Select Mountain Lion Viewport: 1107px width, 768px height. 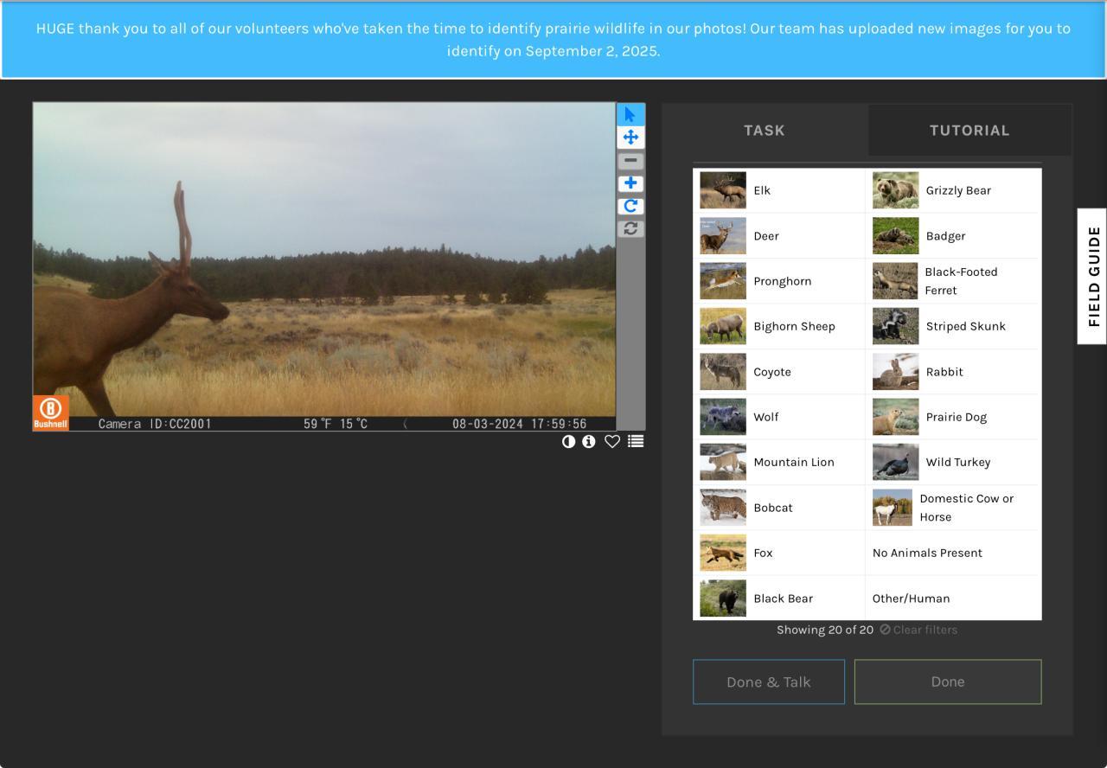tap(778, 462)
